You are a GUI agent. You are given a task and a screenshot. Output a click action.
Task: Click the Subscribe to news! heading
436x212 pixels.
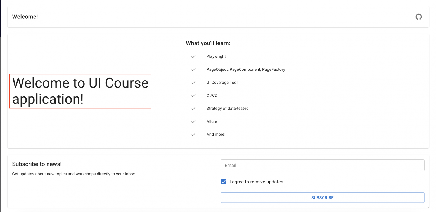click(x=37, y=164)
